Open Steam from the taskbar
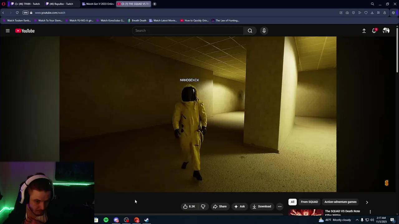The image size is (399, 224). [147, 220]
